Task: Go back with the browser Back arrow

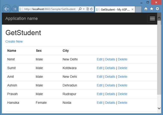Action: tap(7, 9)
